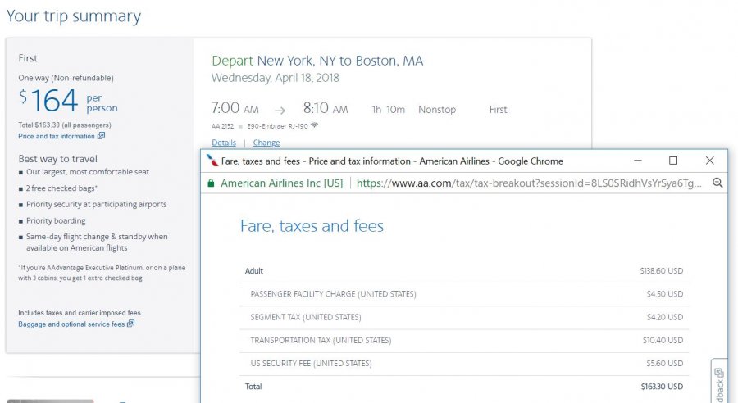The height and width of the screenshot is (403, 738).
Task: Click the zoom magnifier icon in address bar
Action: point(717,183)
